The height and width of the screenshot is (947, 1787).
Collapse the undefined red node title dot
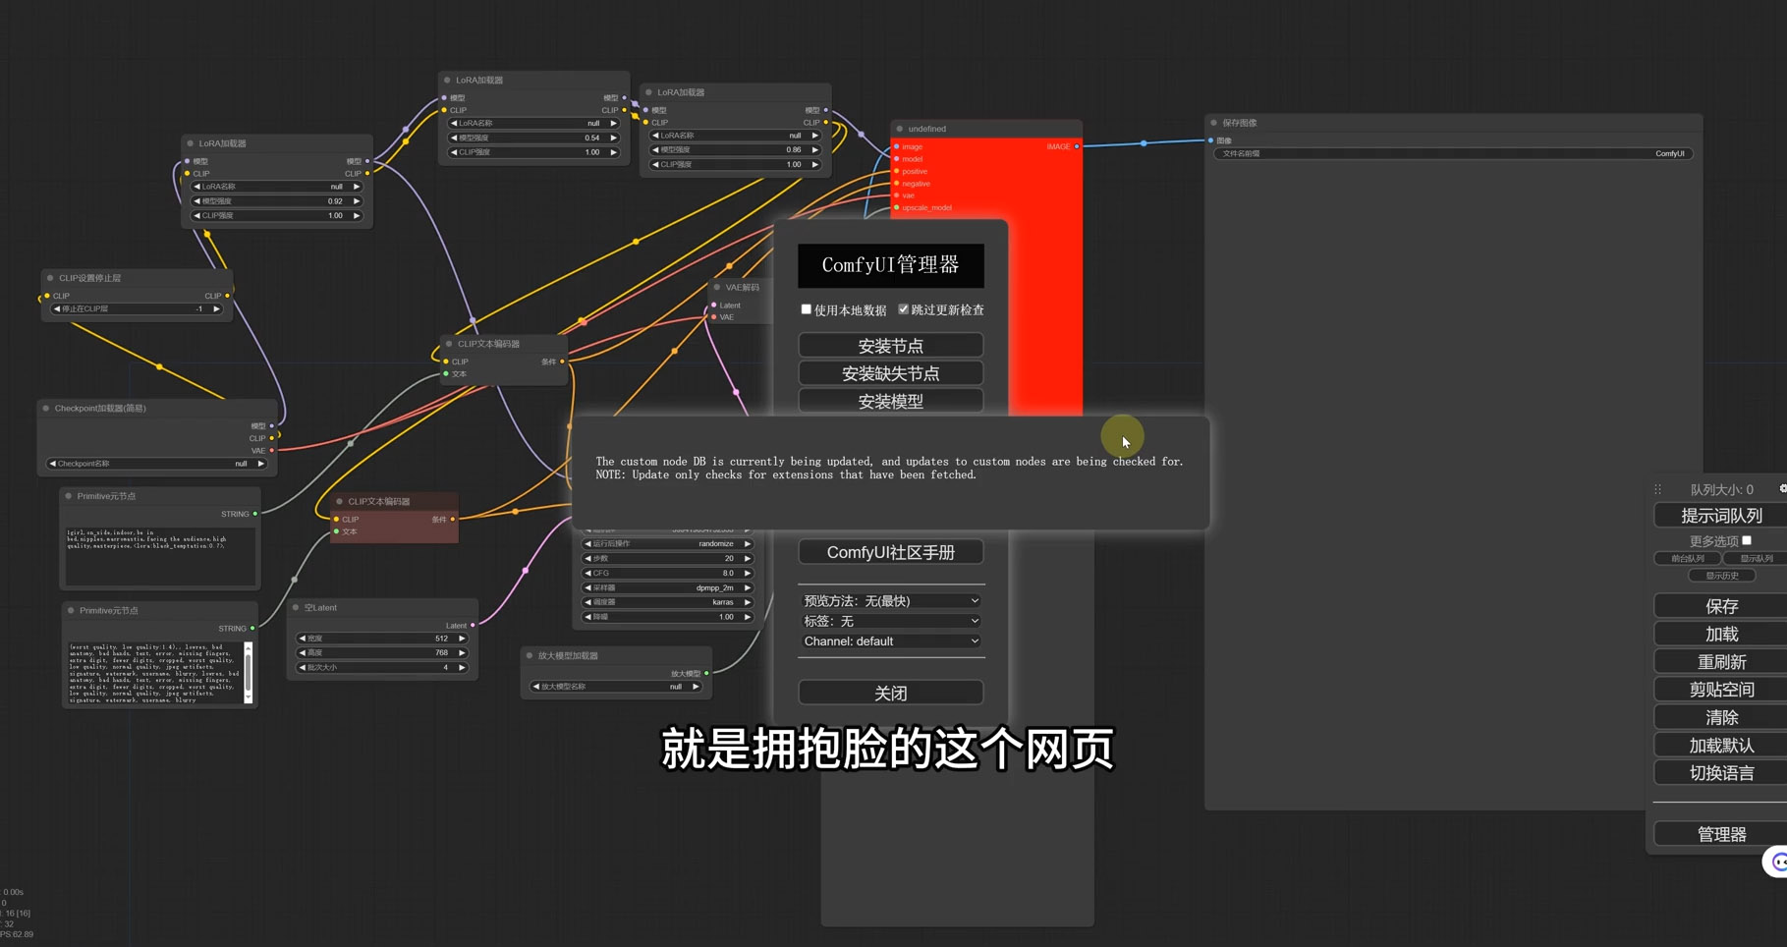point(900,129)
